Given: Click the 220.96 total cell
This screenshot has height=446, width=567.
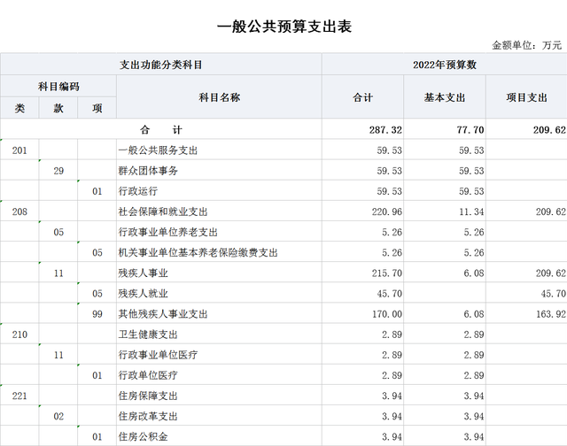Looking at the screenshot, I should [x=385, y=211].
